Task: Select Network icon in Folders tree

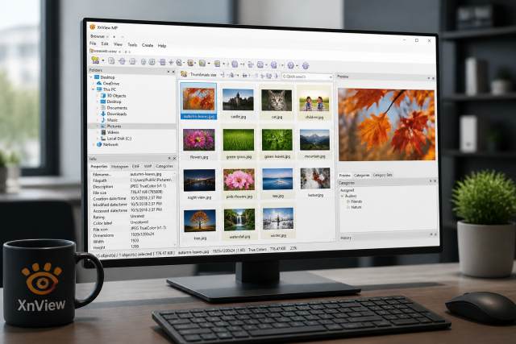Action: click(x=98, y=144)
